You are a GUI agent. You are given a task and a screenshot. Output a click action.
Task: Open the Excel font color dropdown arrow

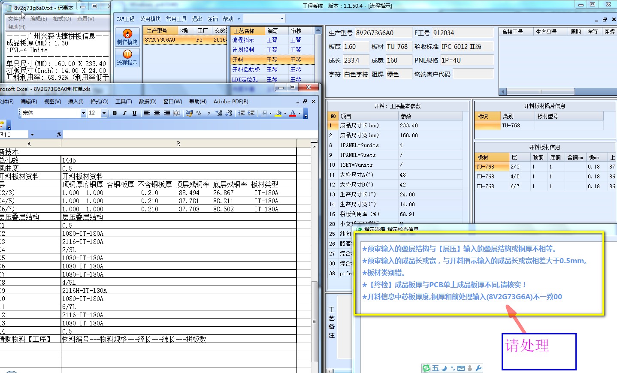pyautogui.click(x=299, y=113)
